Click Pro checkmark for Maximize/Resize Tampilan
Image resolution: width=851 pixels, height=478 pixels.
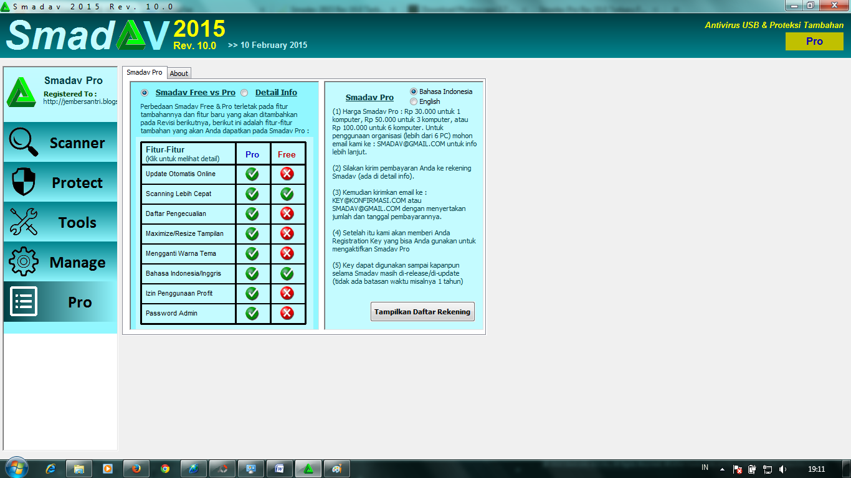pos(252,233)
